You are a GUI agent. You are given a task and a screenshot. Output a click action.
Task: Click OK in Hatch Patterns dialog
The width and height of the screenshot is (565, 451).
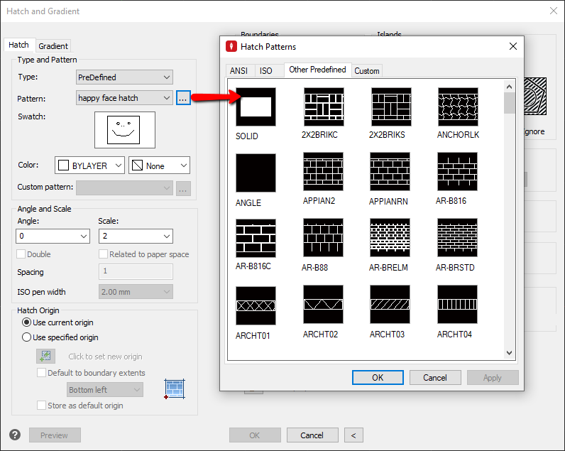378,378
